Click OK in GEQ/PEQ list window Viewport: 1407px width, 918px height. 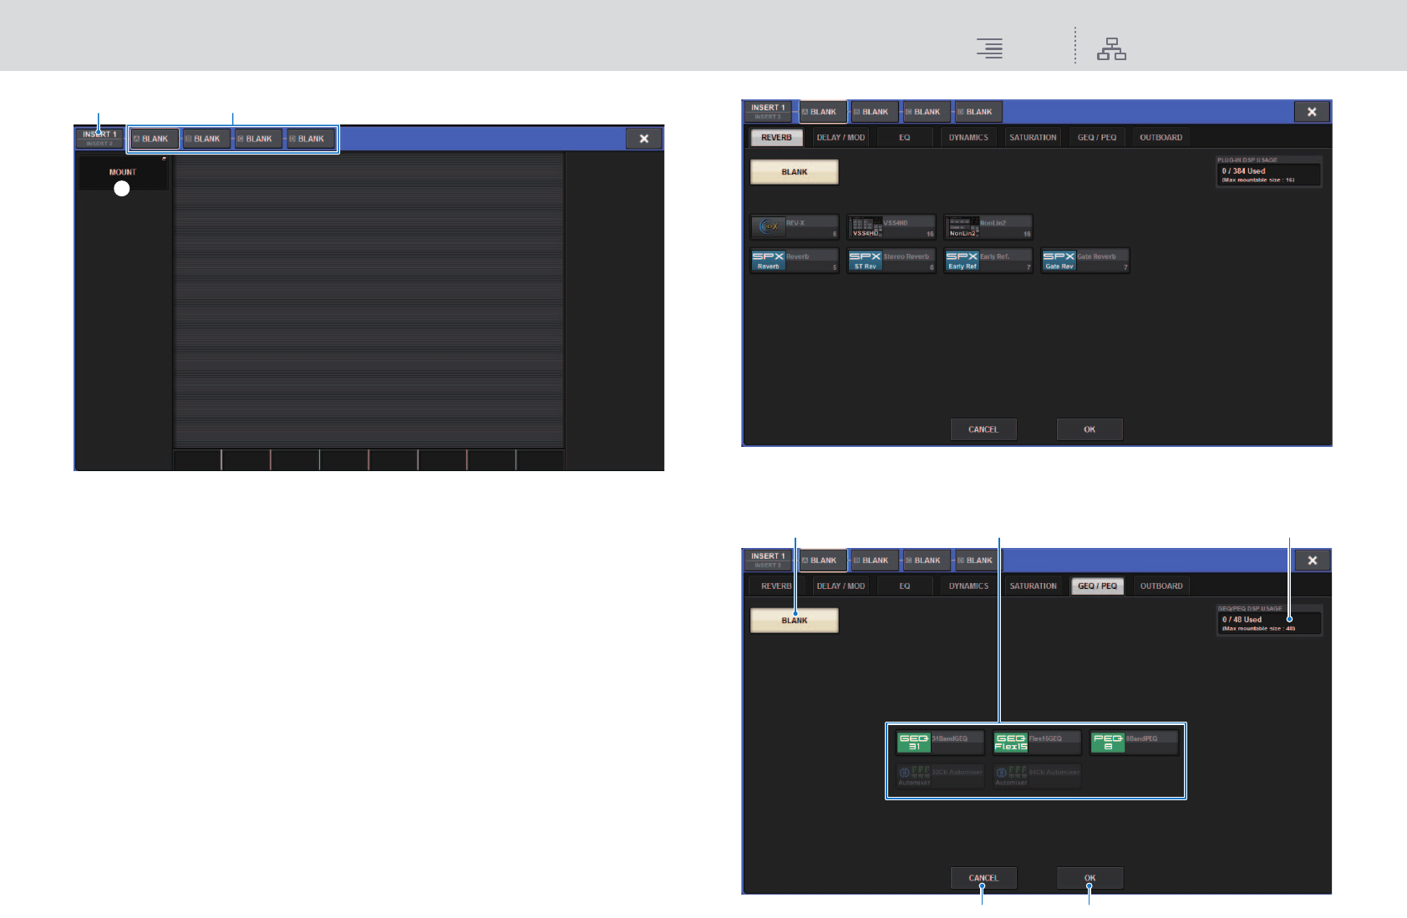[x=1090, y=878]
